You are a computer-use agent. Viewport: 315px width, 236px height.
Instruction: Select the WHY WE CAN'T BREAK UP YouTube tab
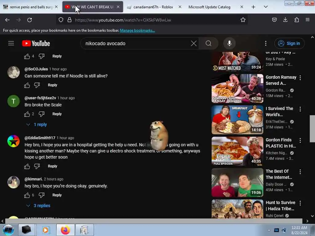tap(93, 7)
